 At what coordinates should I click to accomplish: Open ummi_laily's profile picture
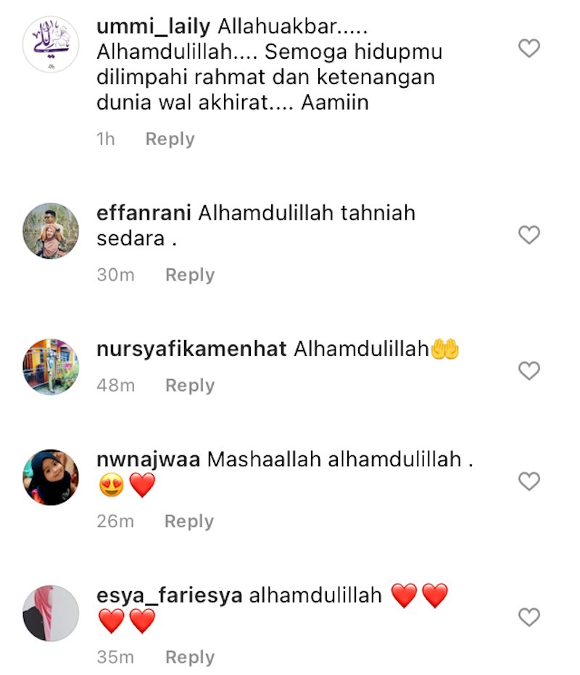click(51, 44)
